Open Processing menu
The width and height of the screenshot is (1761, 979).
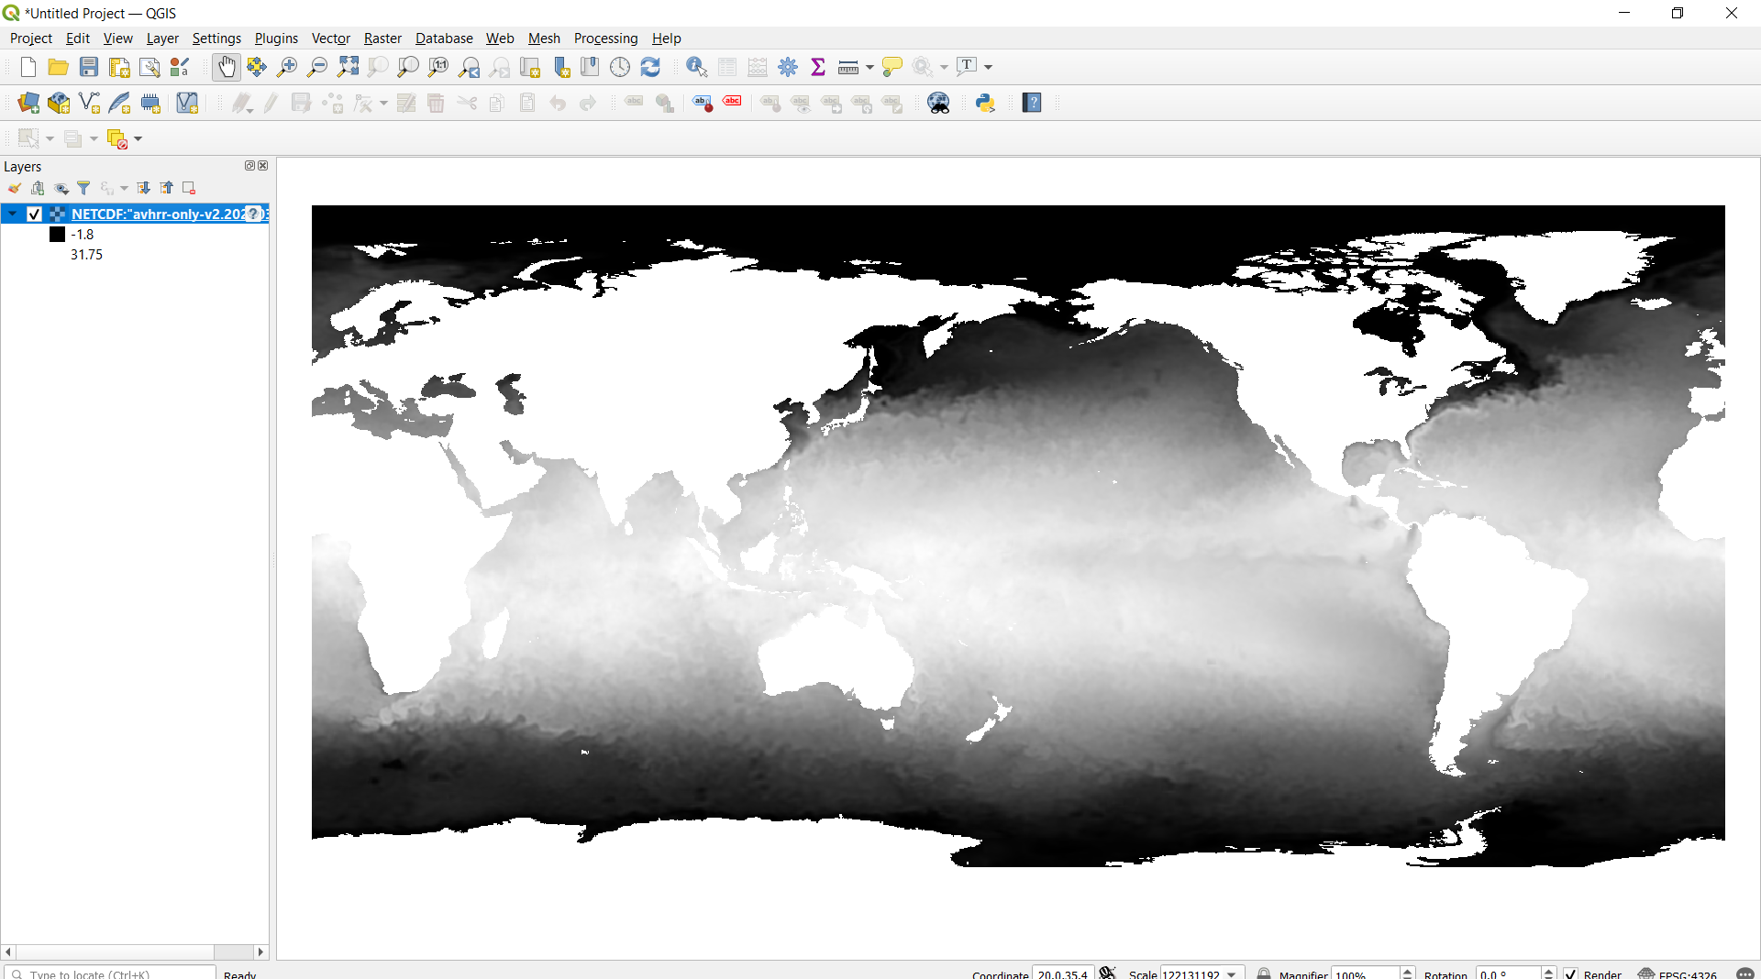click(605, 38)
